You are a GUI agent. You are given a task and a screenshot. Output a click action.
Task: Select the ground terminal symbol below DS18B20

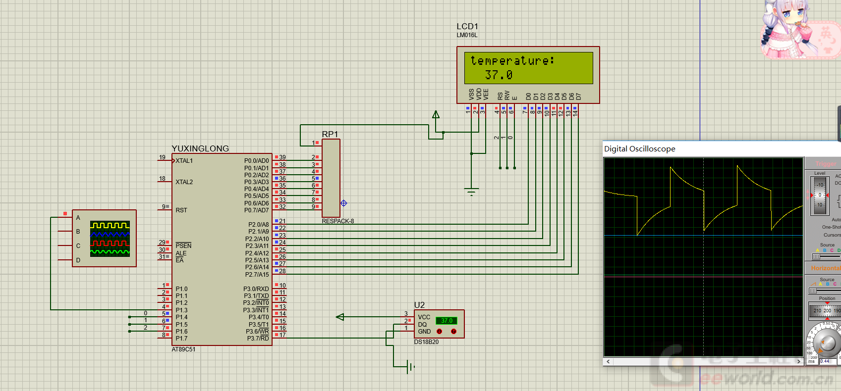(409, 367)
